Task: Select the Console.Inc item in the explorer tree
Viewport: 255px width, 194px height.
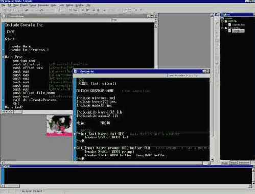Action: [238, 31]
